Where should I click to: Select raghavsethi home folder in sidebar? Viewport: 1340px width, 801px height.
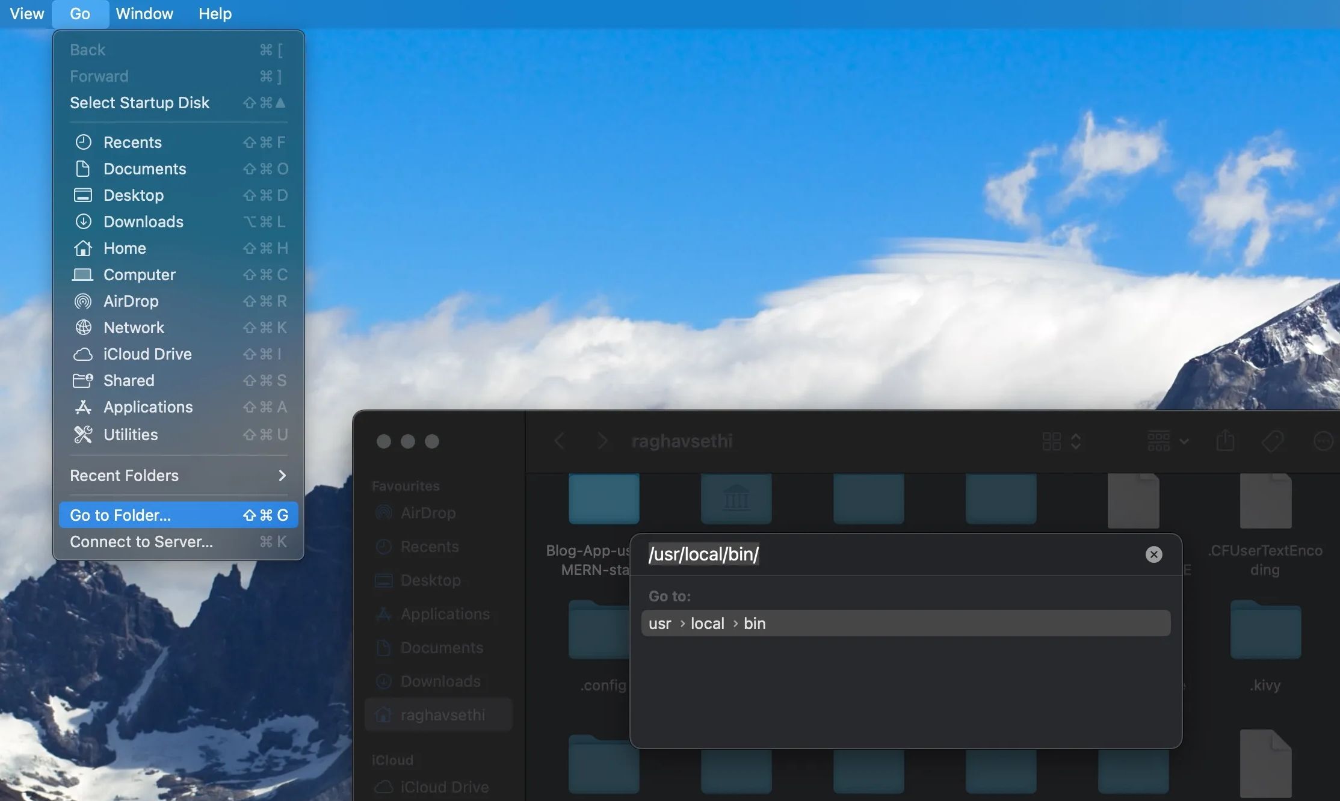[x=443, y=714]
